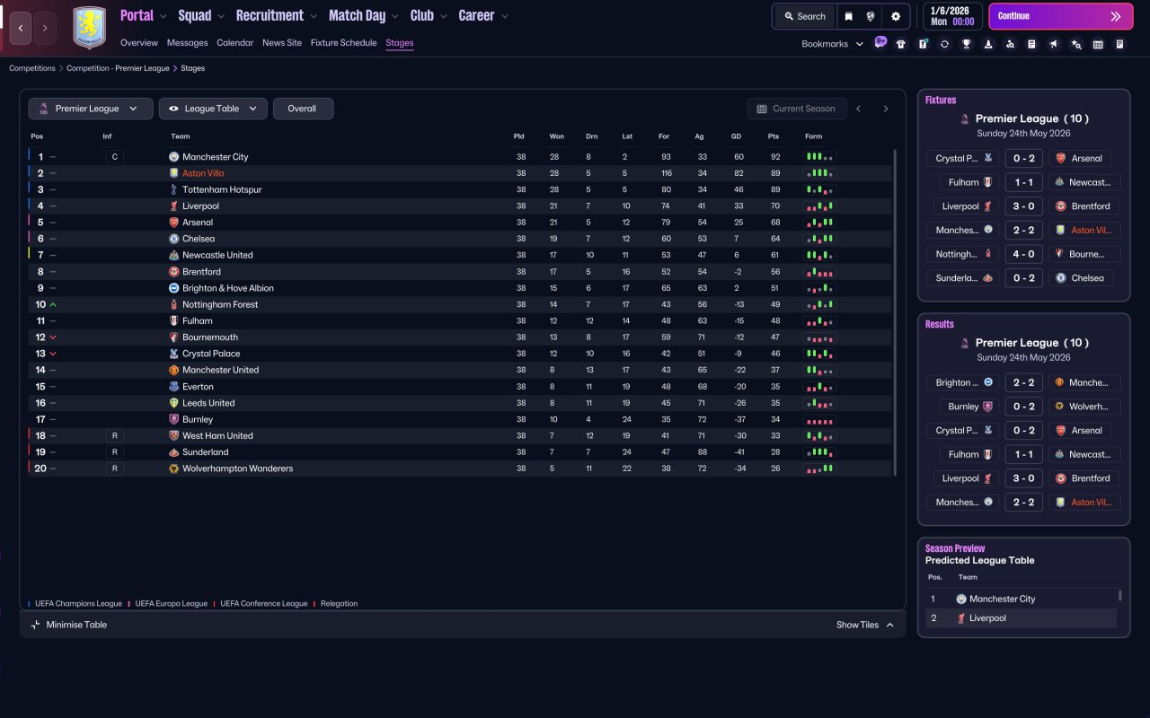Open the star search icon

pos(1076,44)
